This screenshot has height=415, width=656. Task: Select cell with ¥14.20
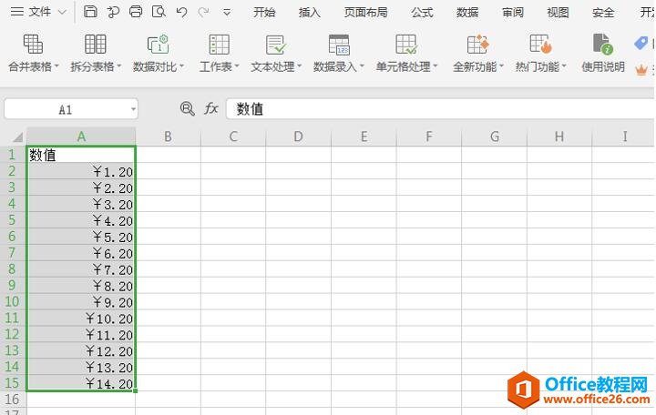tap(81, 383)
